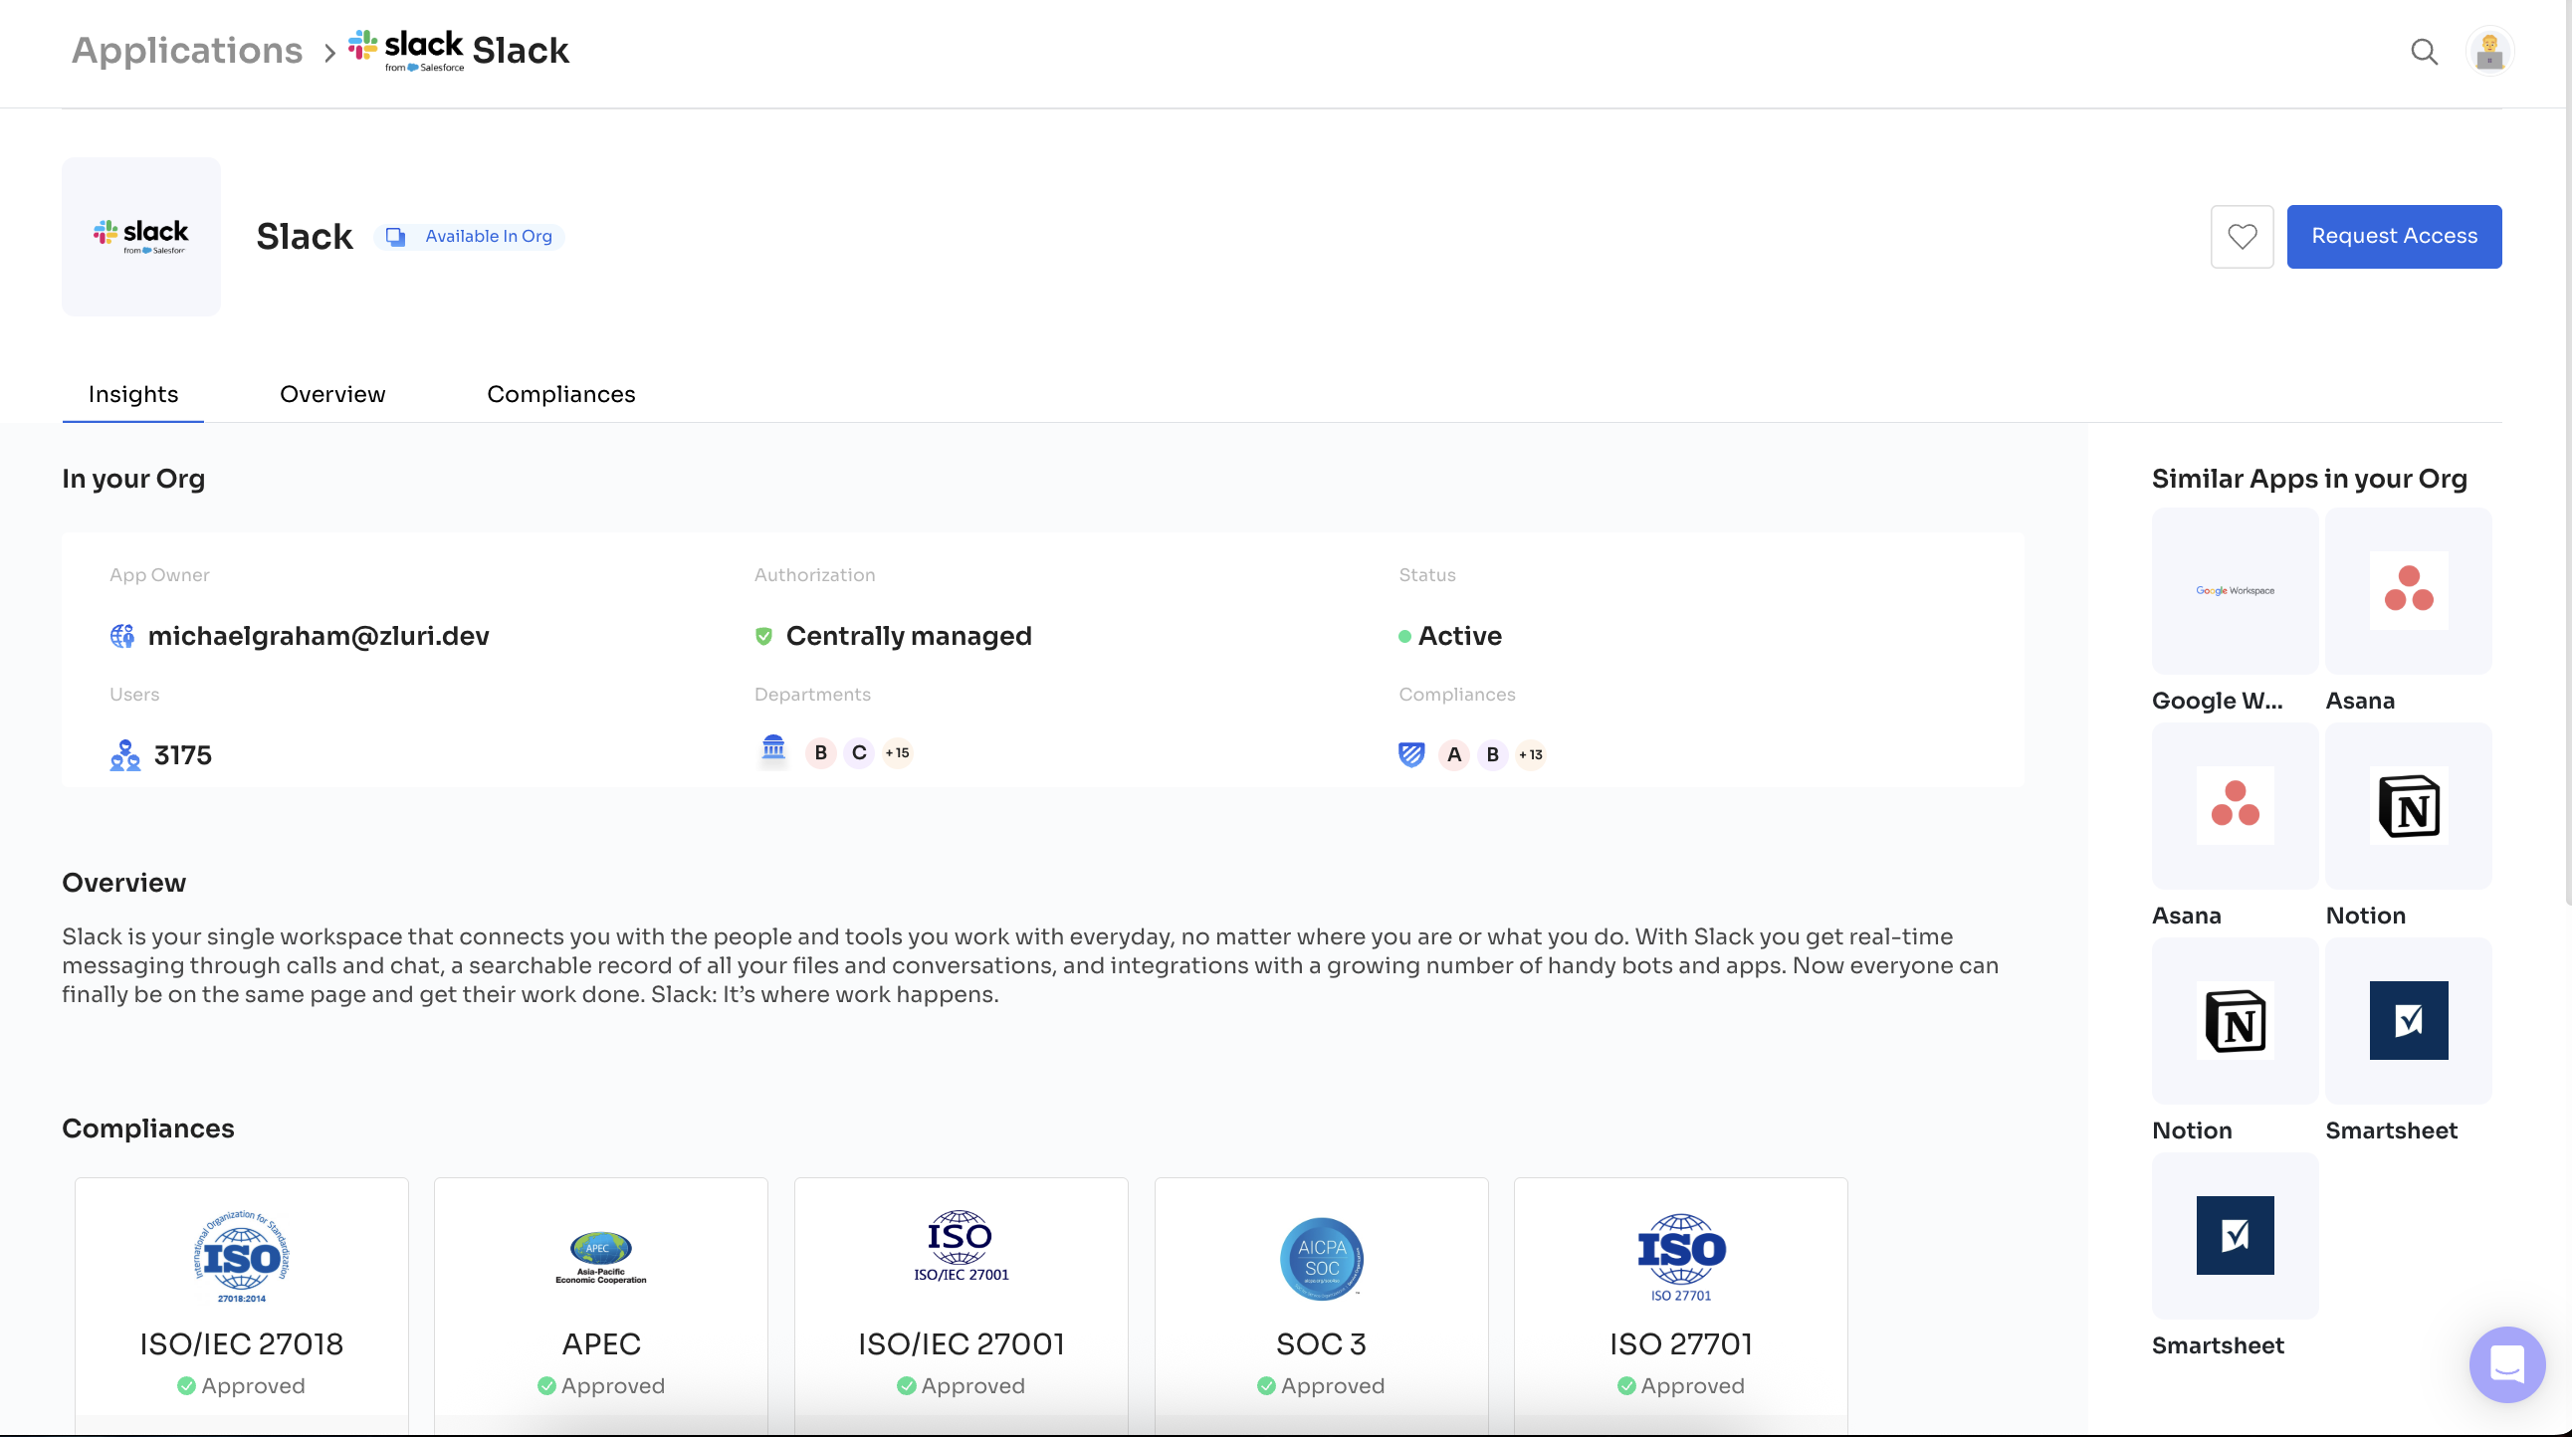Add Slack to favorites with heart icon
Viewport: 2572px width, 1437px height.
coord(2242,237)
